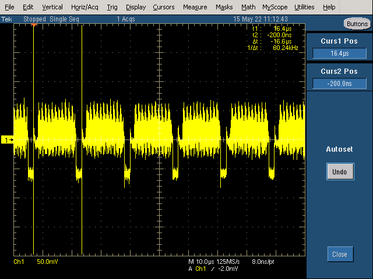Open the MyScope menu
The height and width of the screenshot is (279, 373).
click(275, 7)
